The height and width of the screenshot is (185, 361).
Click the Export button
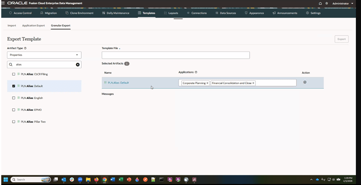341,39
